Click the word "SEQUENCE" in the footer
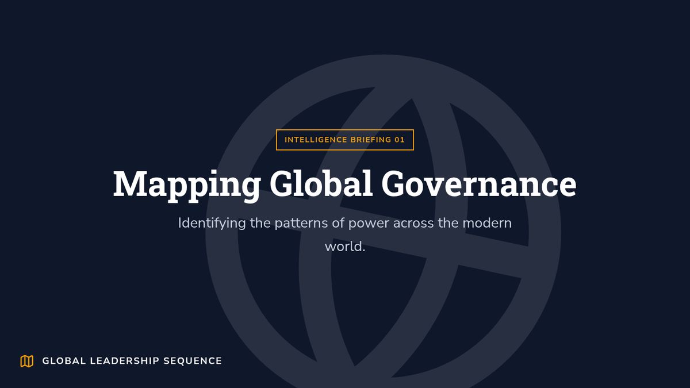 tap(193, 361)
